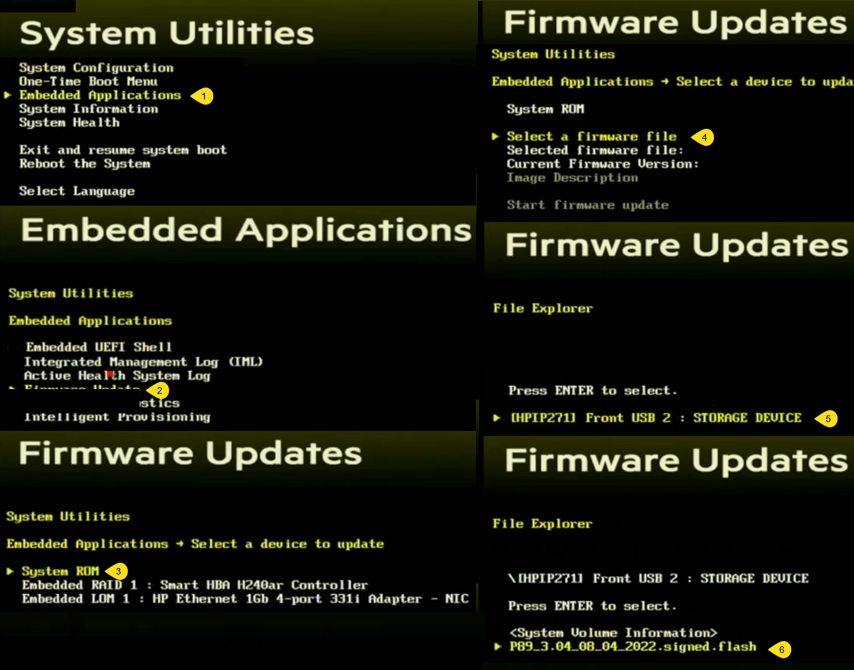Viewport: 854px width, 670px height.
Task: Click System Utilities breadcrumb in Embedded Applications
Action: [71, 293]
